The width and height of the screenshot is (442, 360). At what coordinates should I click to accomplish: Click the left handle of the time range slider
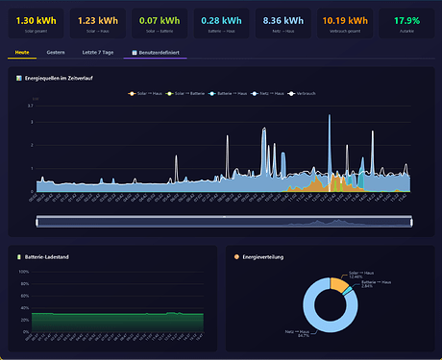37,222
